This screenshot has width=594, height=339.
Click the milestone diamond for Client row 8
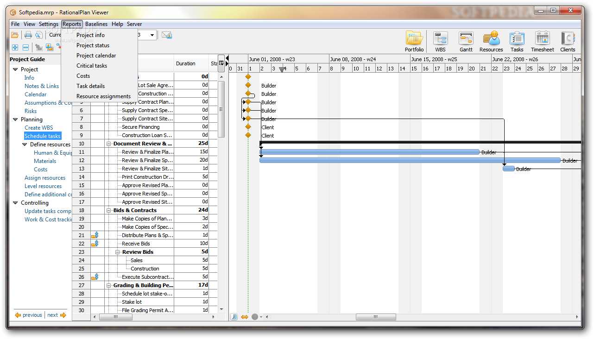click(x=248, y=127)
